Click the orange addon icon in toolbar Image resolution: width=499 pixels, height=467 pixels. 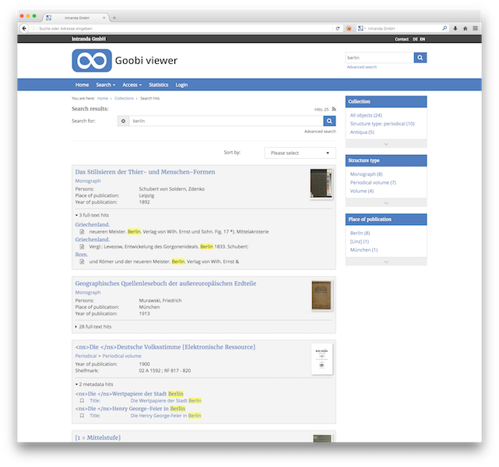click(x=349, y=28)
